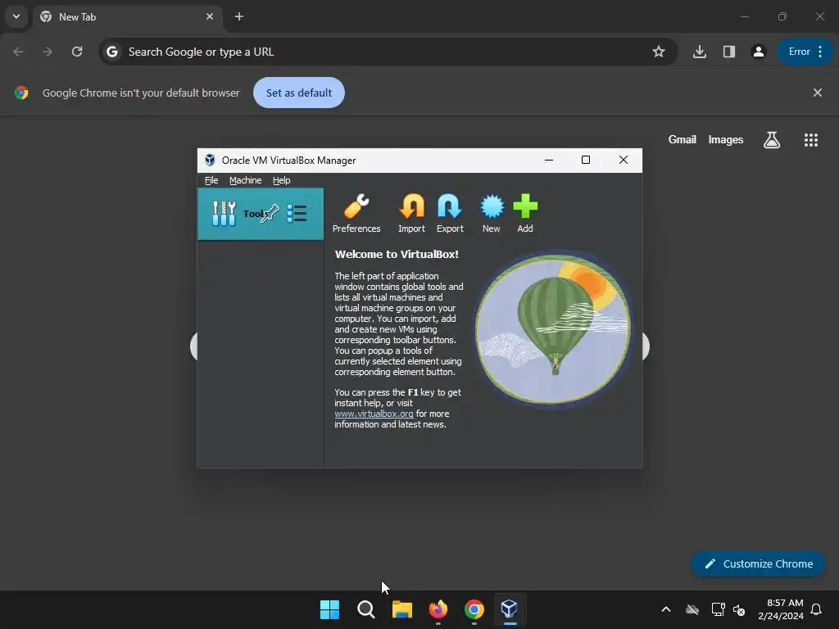This screenshot has width=839, height=629.
Task: Open File Explorer from taskbar
Action: click(401, 609)
